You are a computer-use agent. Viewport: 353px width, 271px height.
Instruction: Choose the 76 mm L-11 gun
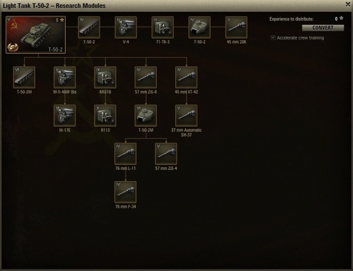tap(126, 154)
